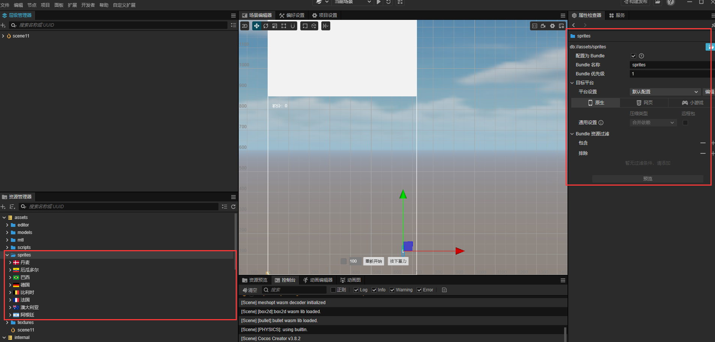Switch to the 项目设置 tab

[x=325, y=15]
